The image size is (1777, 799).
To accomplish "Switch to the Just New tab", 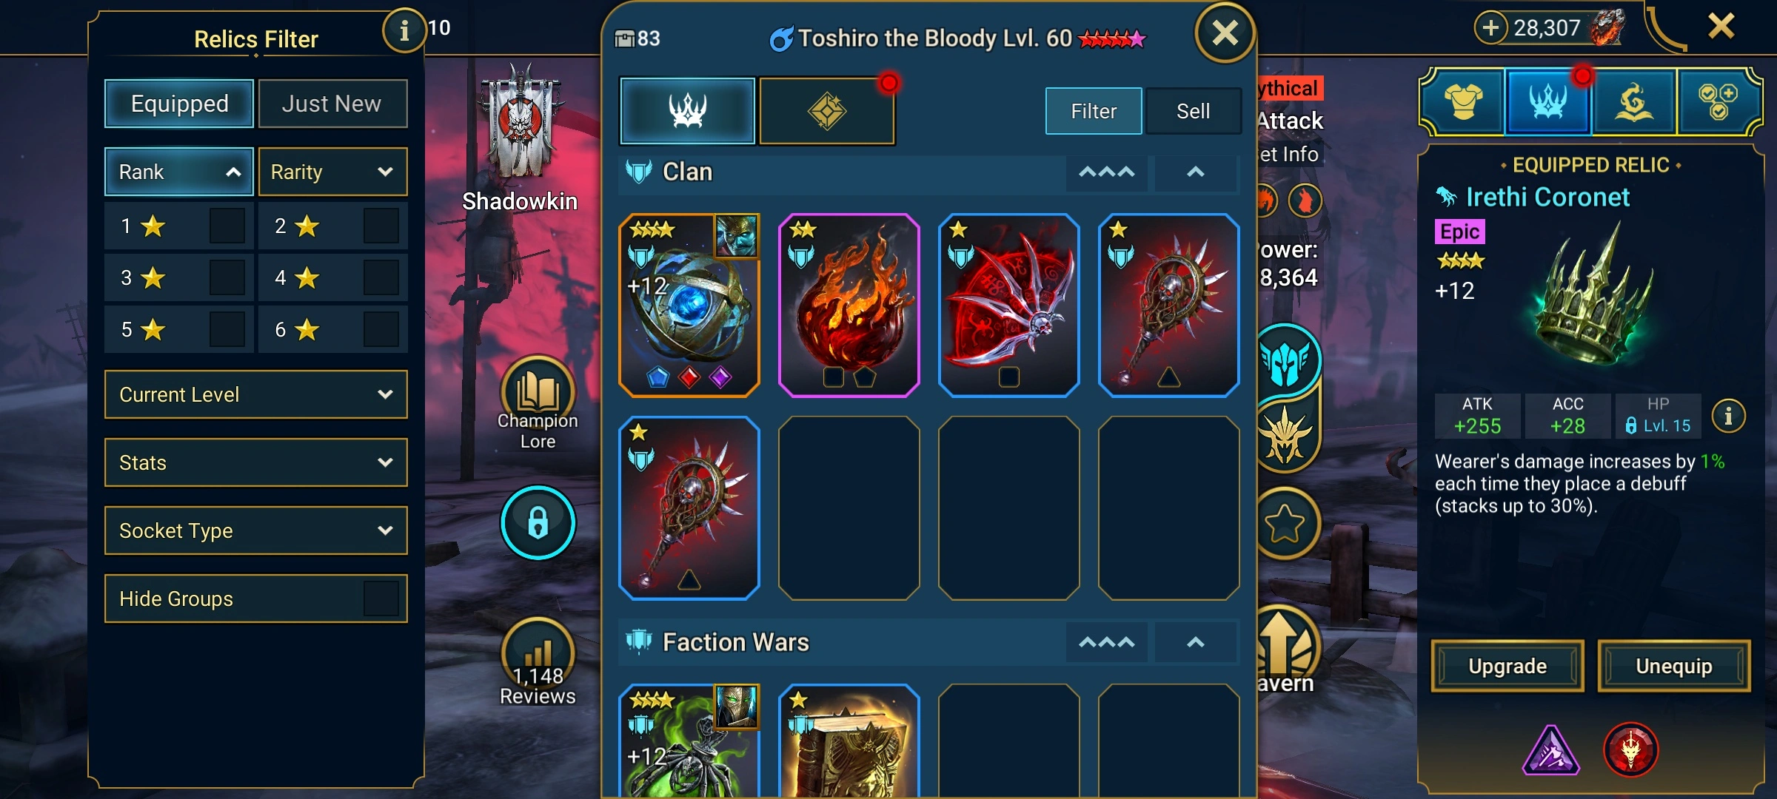I will (332, 104).
